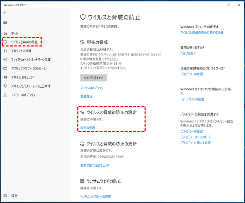Close the Windows セキュリティ window

point(239,5)
